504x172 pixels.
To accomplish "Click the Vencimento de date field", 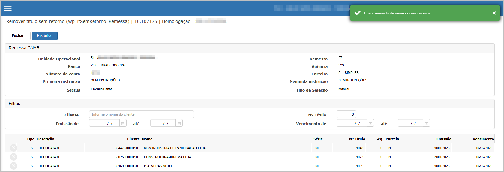I will (x=352, y=123).
